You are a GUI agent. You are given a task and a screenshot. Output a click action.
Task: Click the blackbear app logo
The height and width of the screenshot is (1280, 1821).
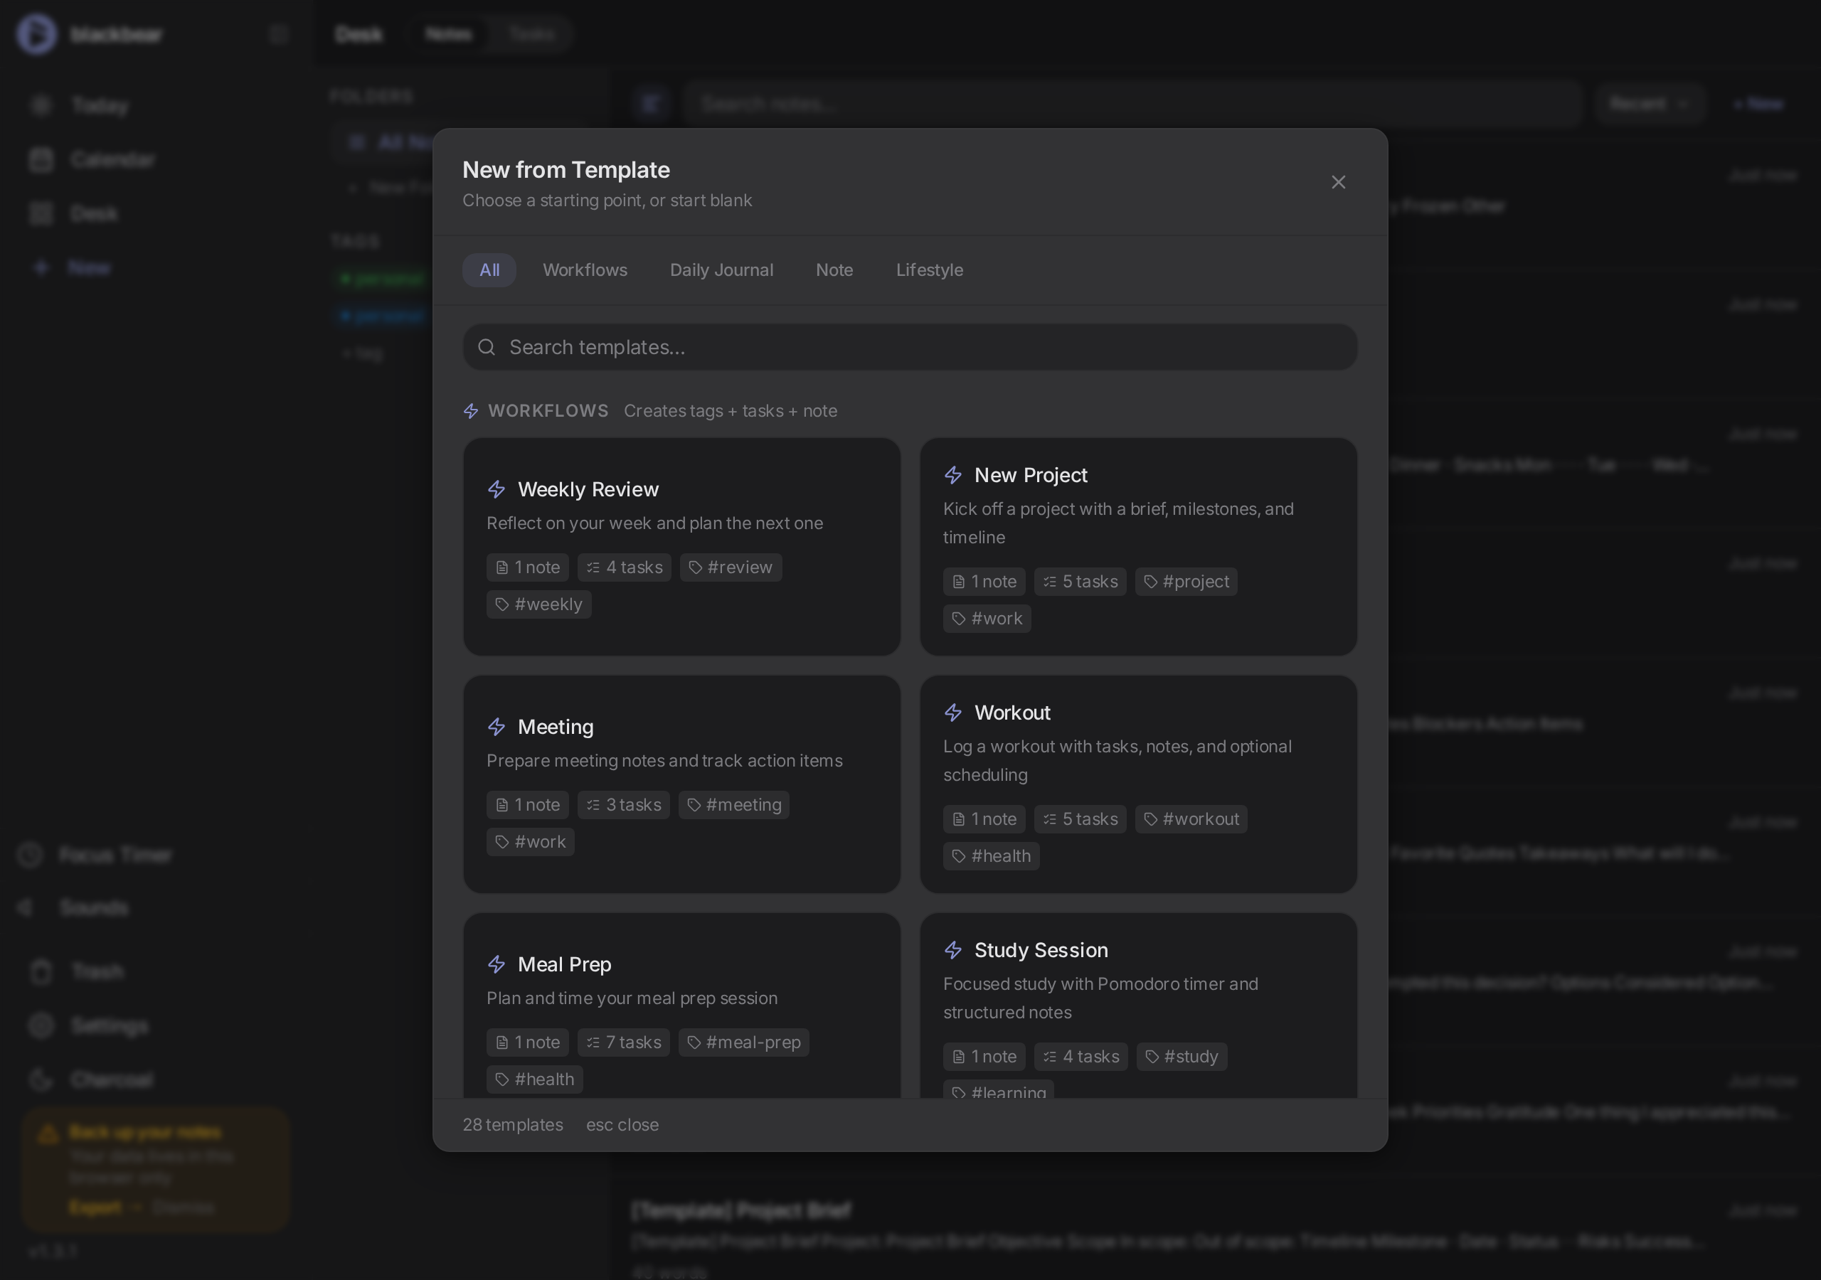click(35, 33)
